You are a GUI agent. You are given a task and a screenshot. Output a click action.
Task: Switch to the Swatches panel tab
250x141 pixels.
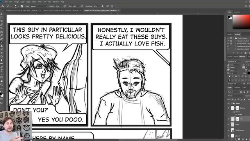237,12
